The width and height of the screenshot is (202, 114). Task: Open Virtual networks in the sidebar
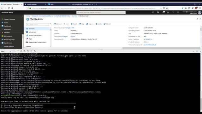point(9,46)
